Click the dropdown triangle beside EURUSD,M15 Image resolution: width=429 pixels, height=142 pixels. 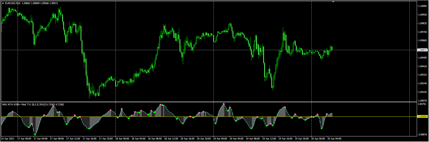[3, 3]
